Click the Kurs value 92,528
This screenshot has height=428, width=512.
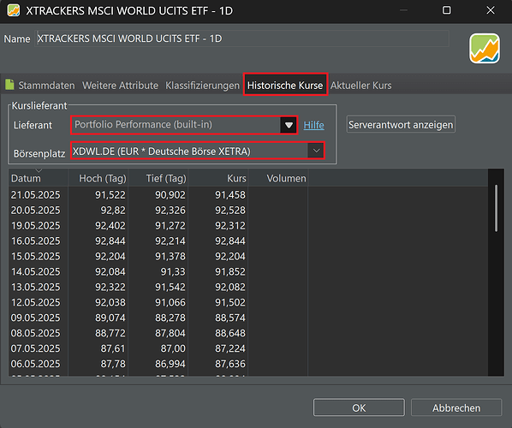coord(230,211)
